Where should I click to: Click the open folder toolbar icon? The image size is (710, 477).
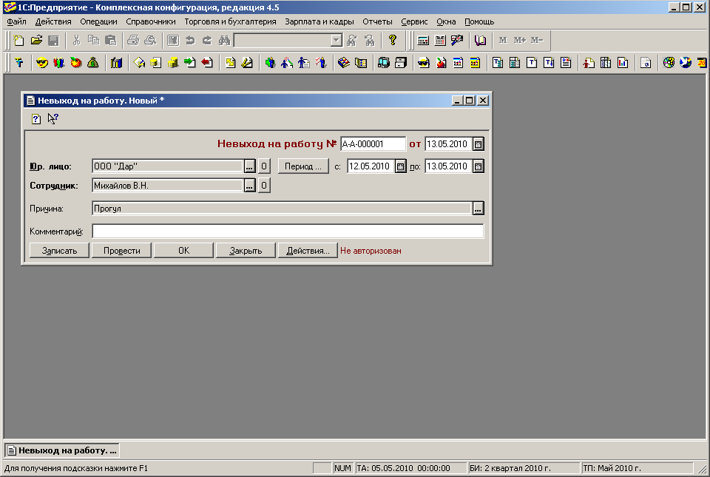tap(36, 41)
